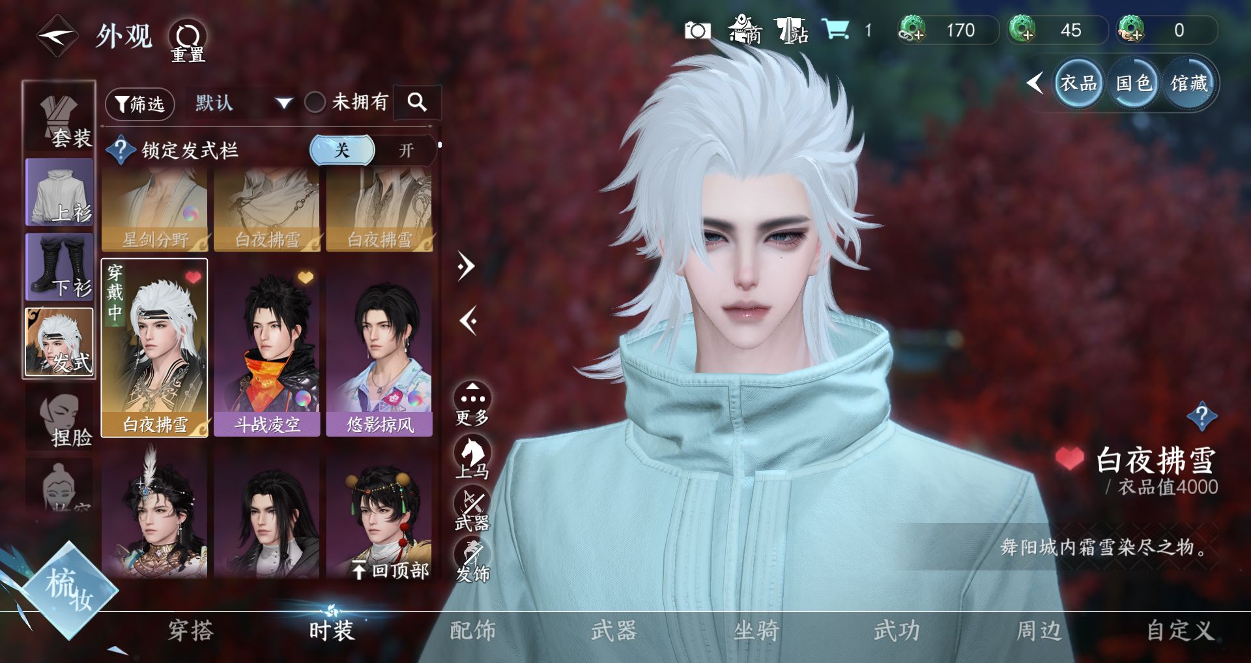Collapse the 衣品 国色 馆藏 panel arrow
Image resolution: width=1251 pixels, height=663 pixels.
pos(1035,83)
